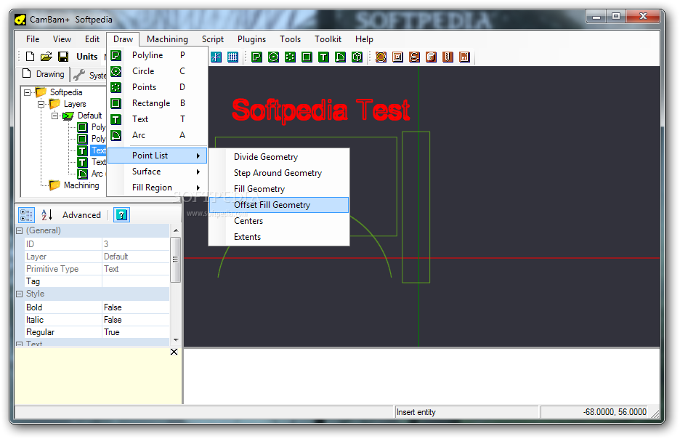Choose Points from the Draw menu

click(x=157, y=87)
